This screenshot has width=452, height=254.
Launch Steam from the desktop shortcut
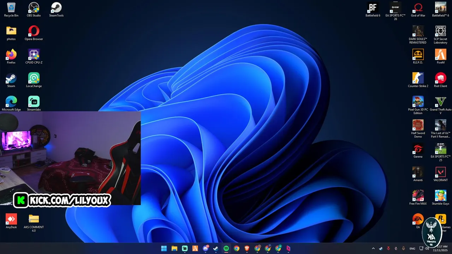[x=11, y=80]
